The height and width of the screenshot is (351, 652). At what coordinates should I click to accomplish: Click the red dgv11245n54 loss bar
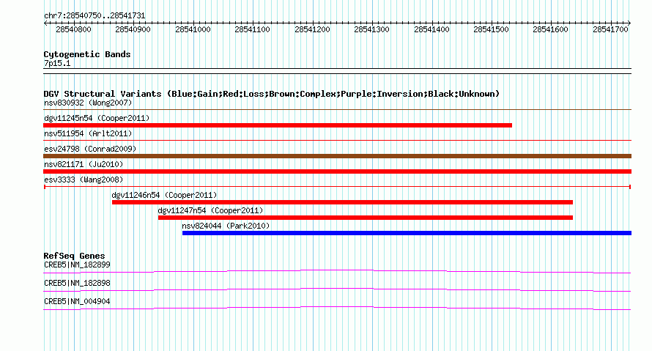tap(278, 125)
